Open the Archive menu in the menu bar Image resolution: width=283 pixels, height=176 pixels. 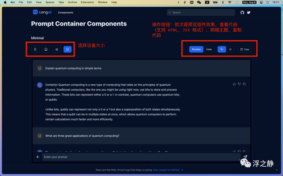[72, 2]
